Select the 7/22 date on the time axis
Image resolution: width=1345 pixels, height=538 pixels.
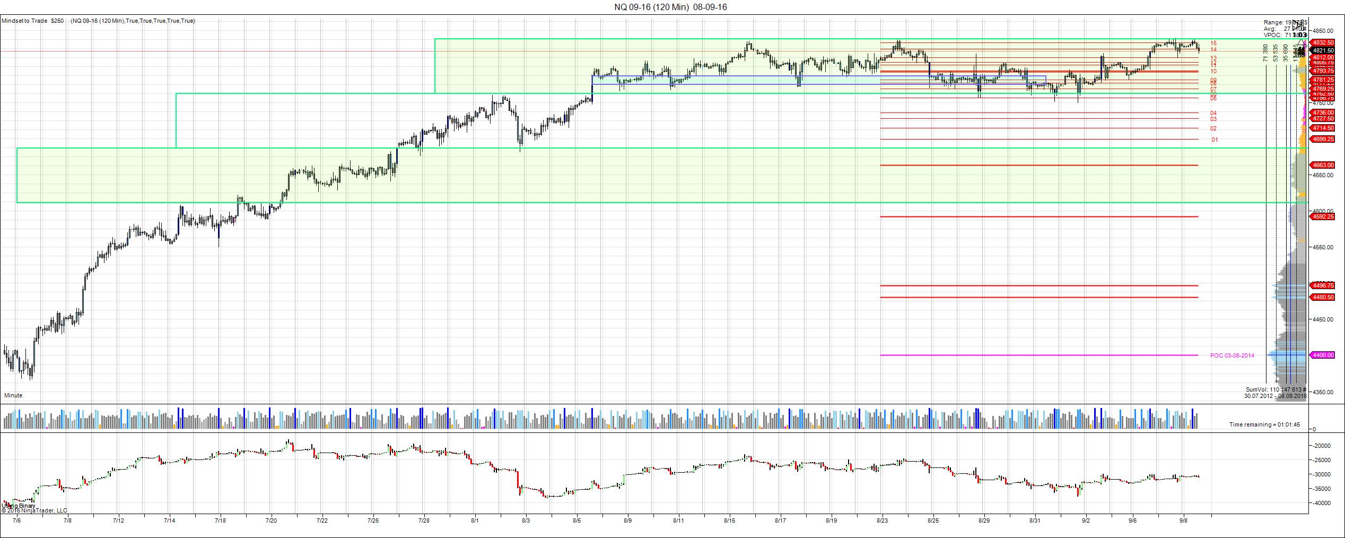(x=322, y=520)
